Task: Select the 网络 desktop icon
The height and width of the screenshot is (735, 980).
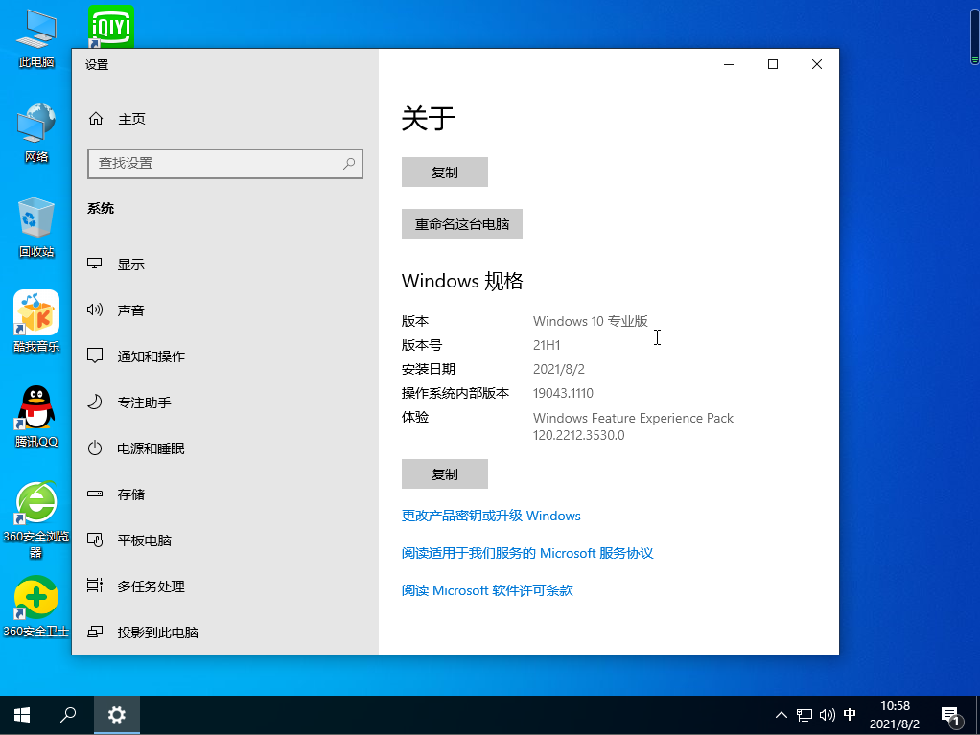Action: tap(36, 133)
